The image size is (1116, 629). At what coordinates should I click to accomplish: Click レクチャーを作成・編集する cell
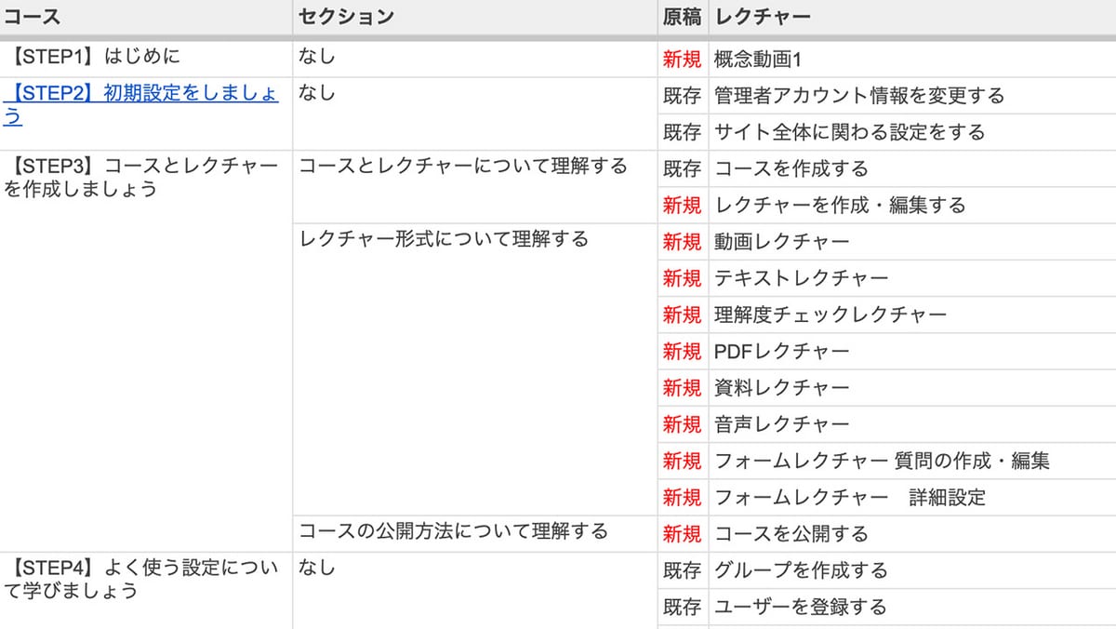coord(911,205)
